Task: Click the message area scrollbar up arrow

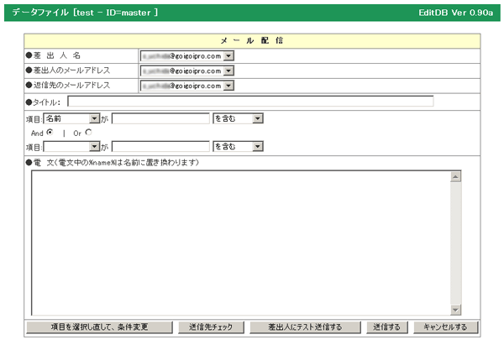Action: (x=455, y=177)
